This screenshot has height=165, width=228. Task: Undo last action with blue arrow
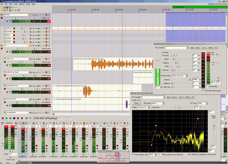point(13,7)
